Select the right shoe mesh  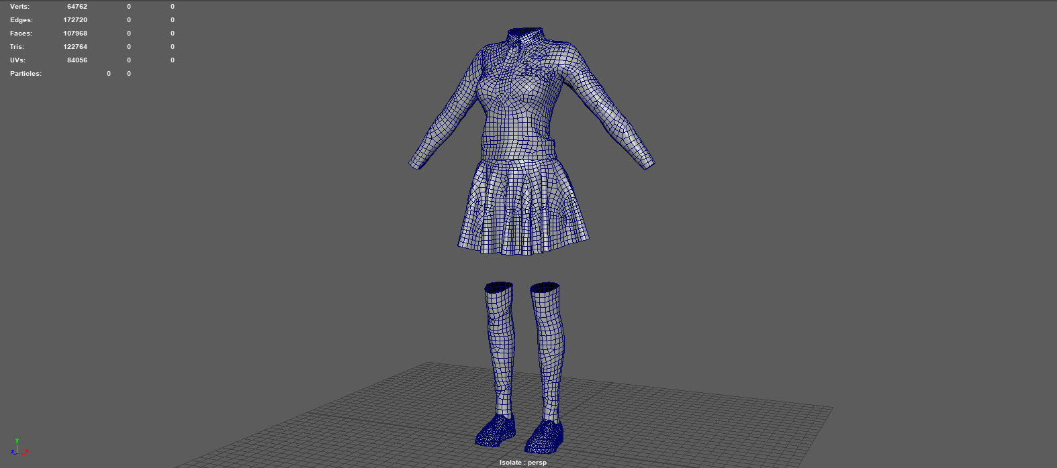tap(544, 436)
